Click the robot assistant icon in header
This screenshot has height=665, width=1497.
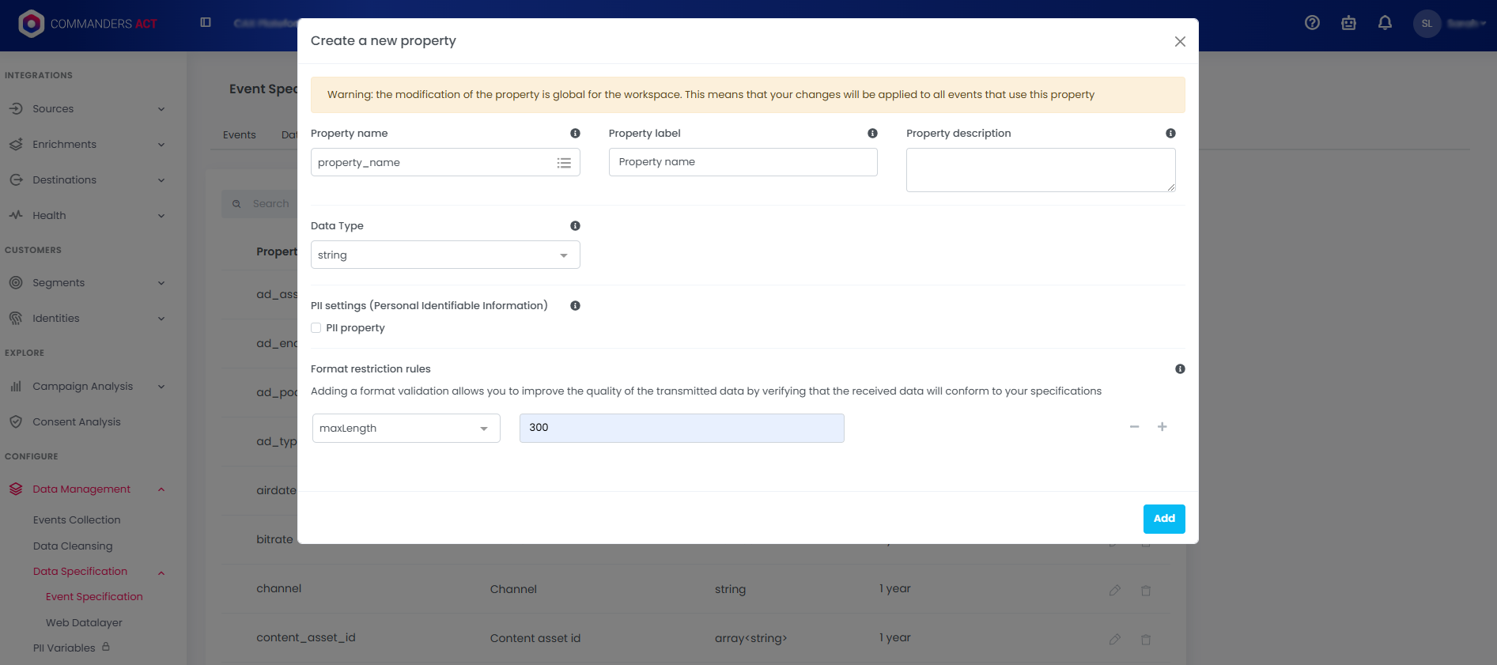[1348, 23]
